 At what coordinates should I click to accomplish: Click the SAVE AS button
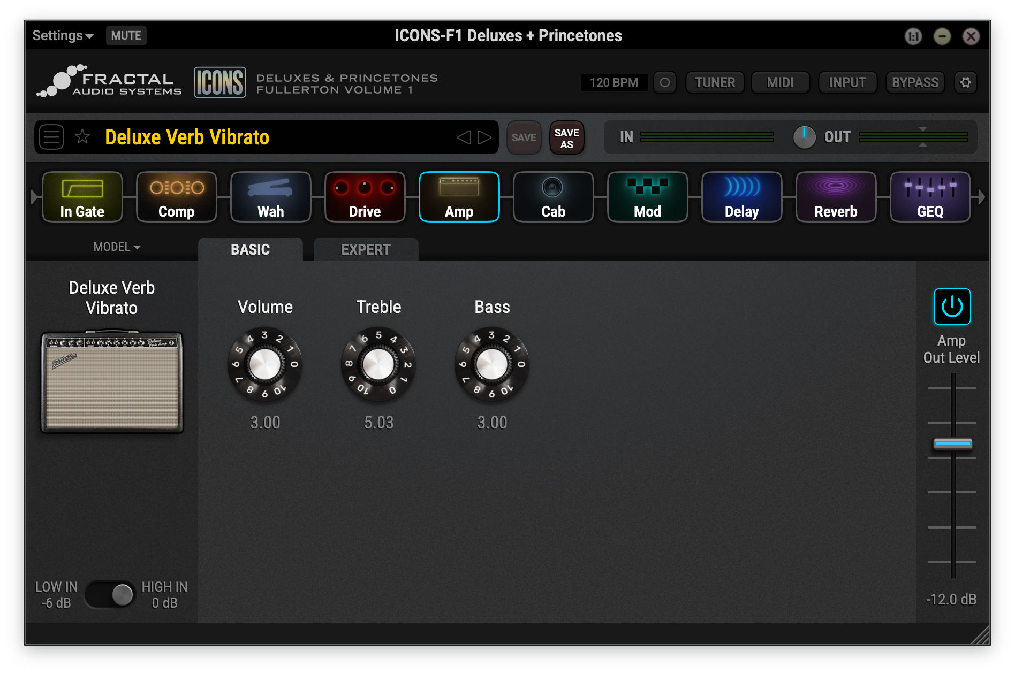coord(566,137)
